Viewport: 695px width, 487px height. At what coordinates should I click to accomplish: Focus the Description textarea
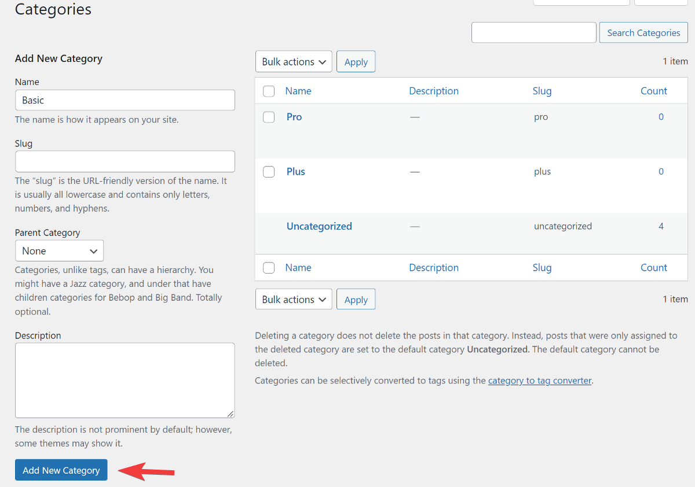125,381
